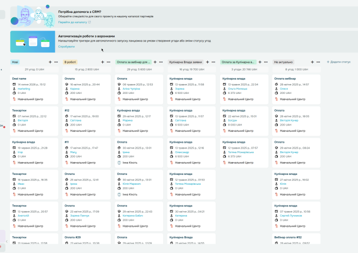Open three-dots menu of Оплата за Кулінарна column

coord(266,62)
